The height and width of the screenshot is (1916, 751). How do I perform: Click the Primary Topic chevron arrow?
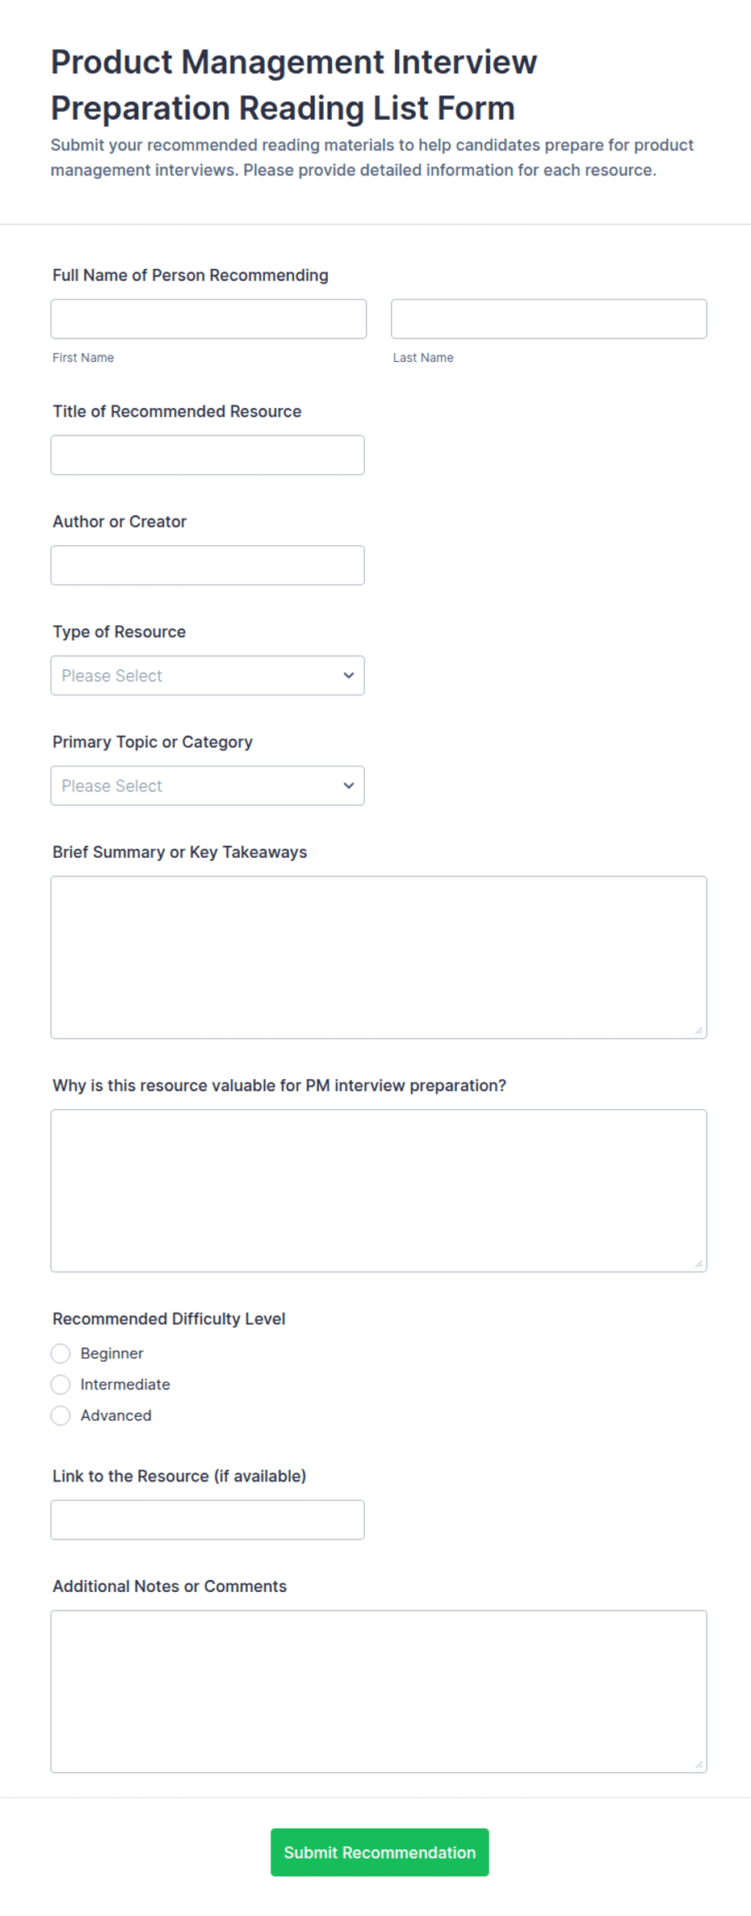coord(349,786)
